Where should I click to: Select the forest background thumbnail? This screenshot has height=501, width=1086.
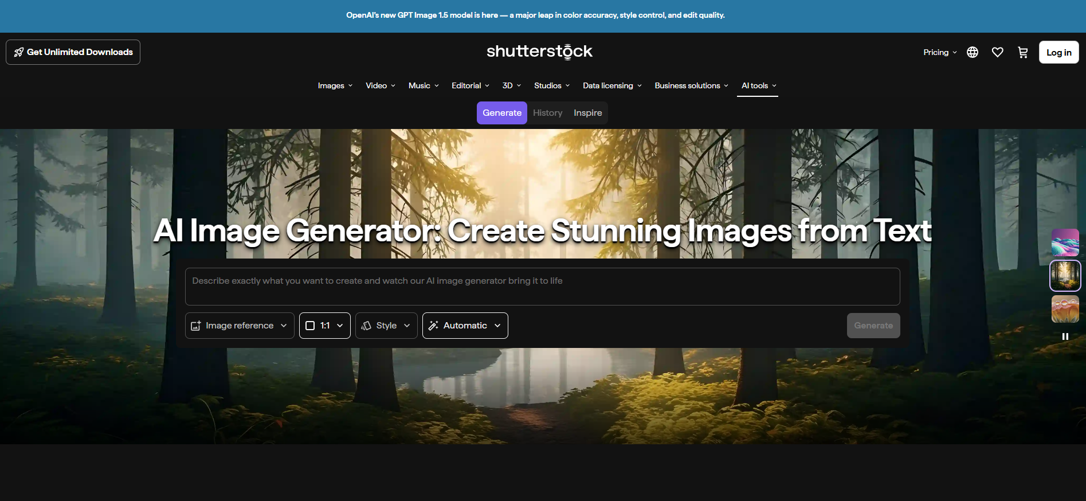tap(1065, 276)
